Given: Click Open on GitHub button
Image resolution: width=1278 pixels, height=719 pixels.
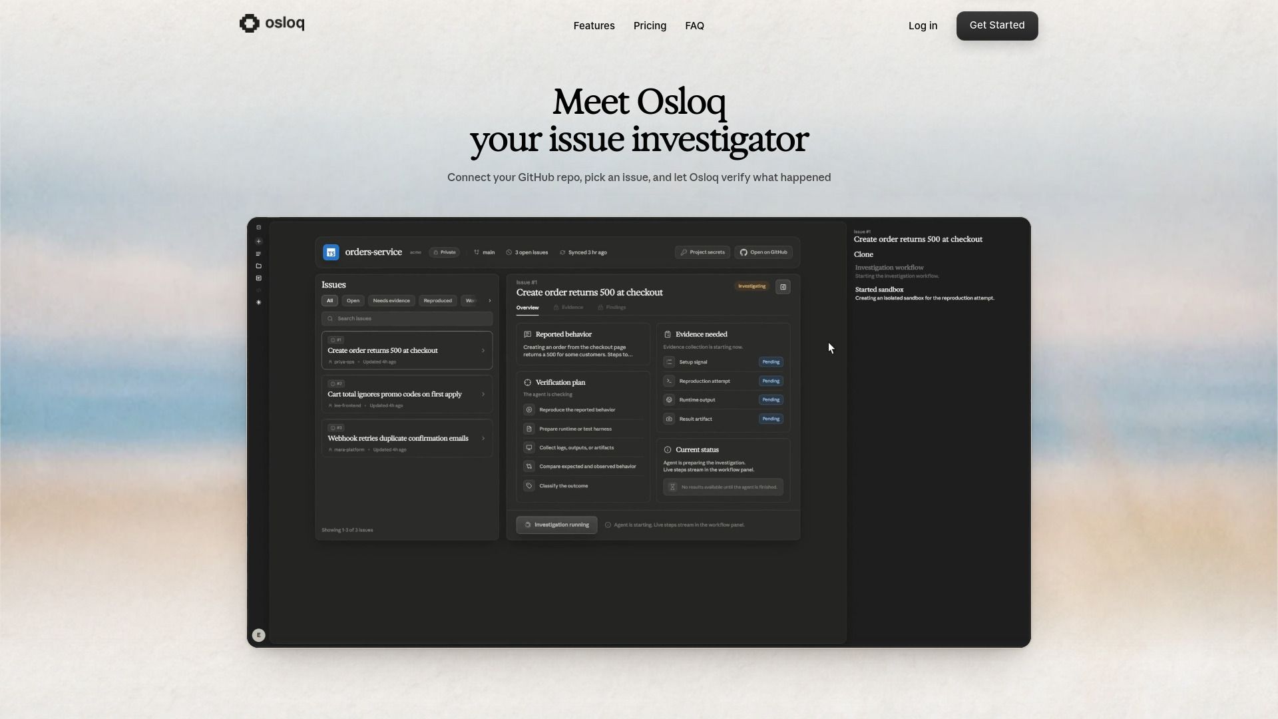Looking at the screenshot, I should tap(763, 252).
